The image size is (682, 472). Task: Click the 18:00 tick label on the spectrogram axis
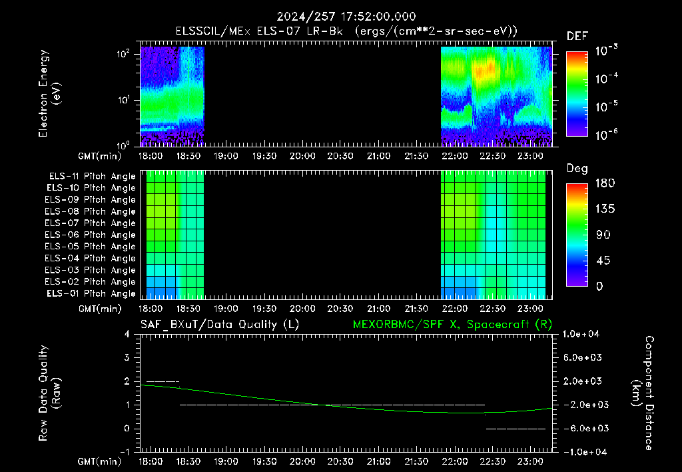[x=151, y=156]
